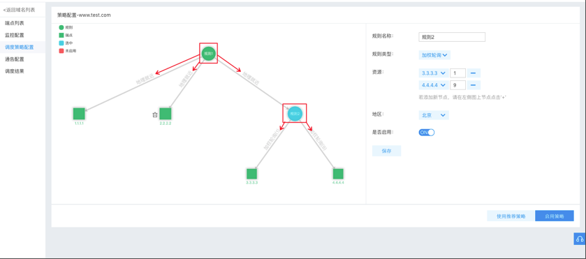
Task: Click the 1.1.1.1 endpoint square node
Action: pos(79,114)
